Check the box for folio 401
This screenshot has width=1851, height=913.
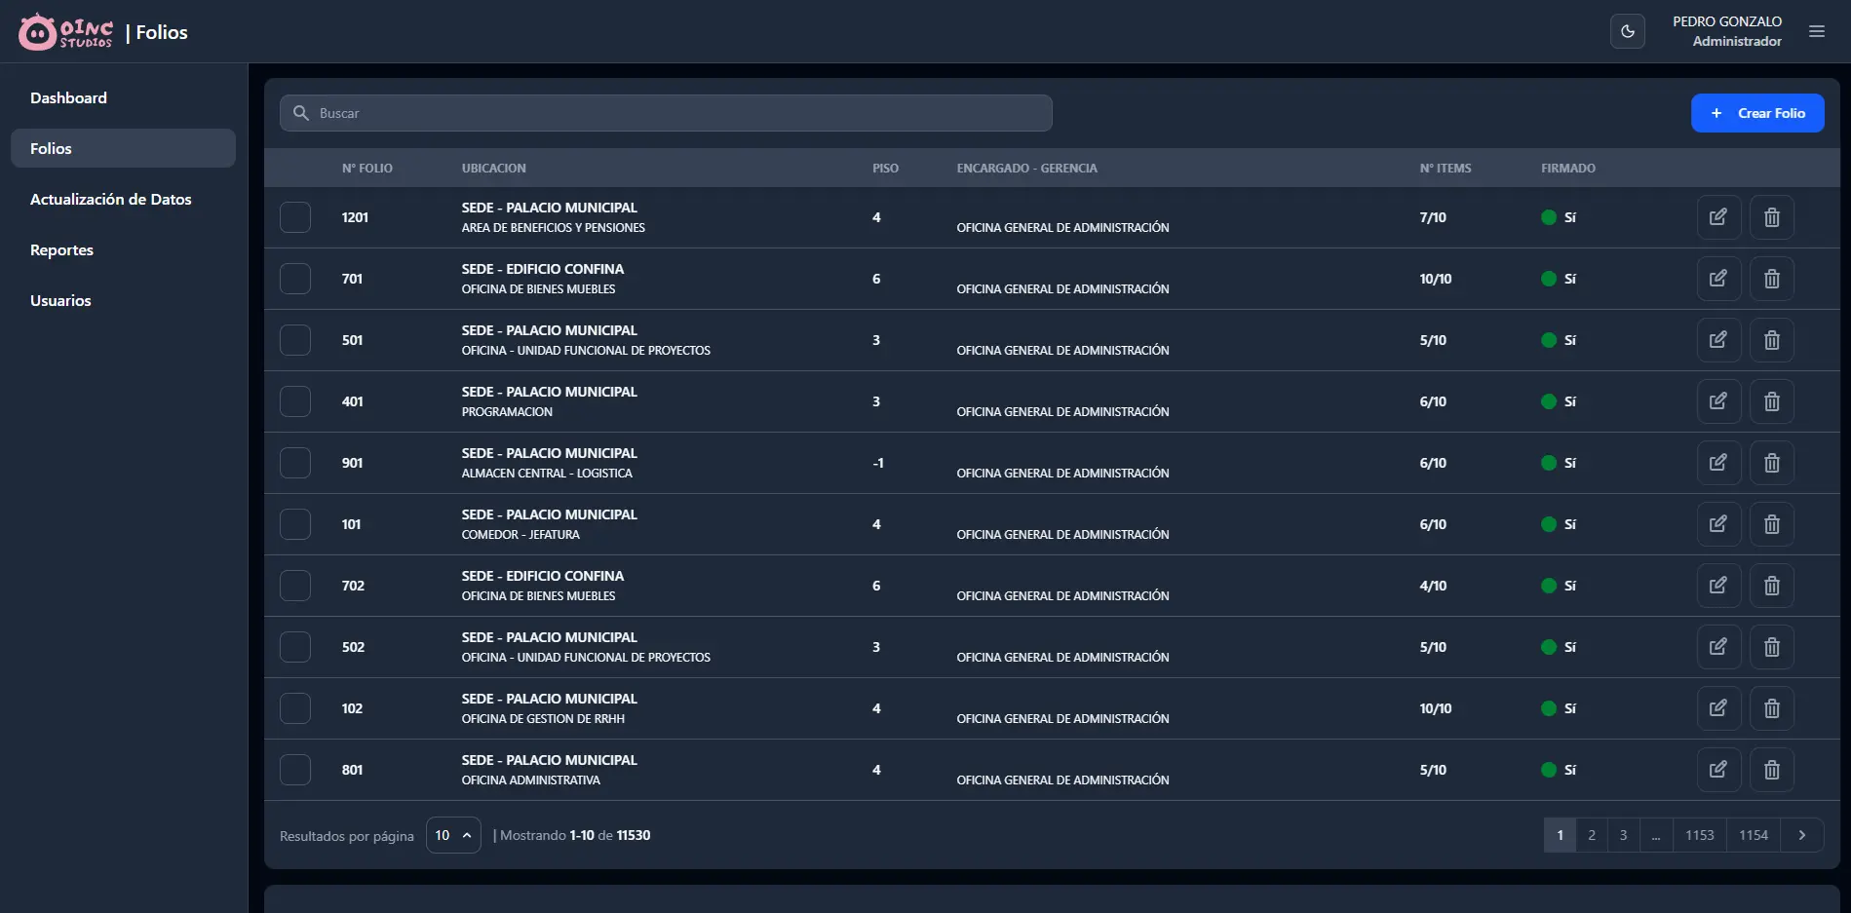click(295, 401)
